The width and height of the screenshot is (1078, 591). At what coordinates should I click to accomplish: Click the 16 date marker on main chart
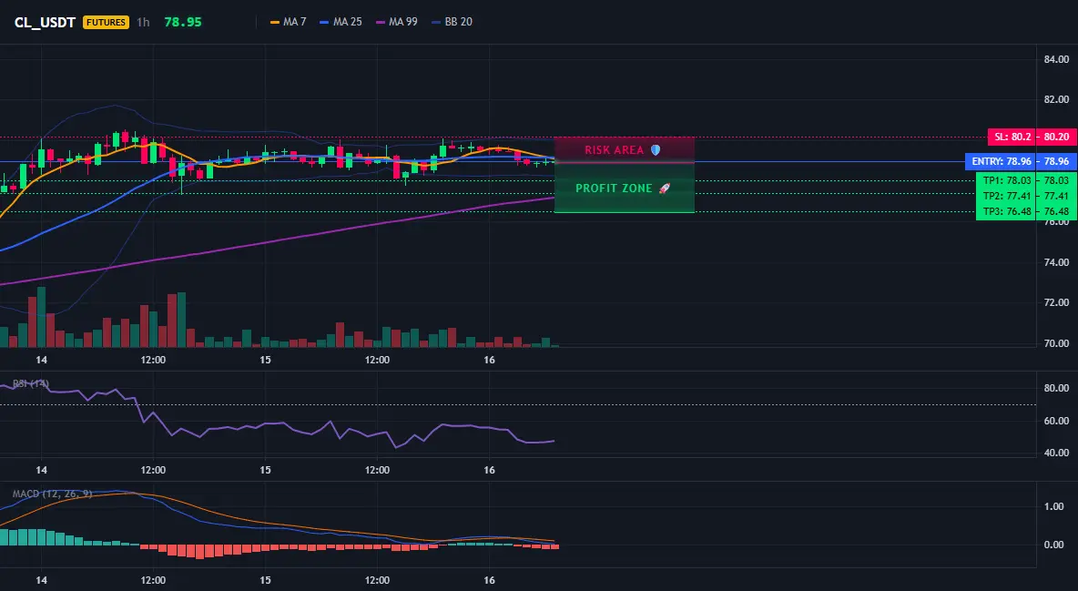pos(489,360)
